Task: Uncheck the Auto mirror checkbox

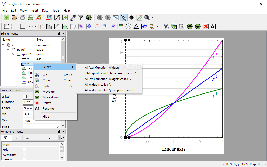Action: [x=24, y=154]
